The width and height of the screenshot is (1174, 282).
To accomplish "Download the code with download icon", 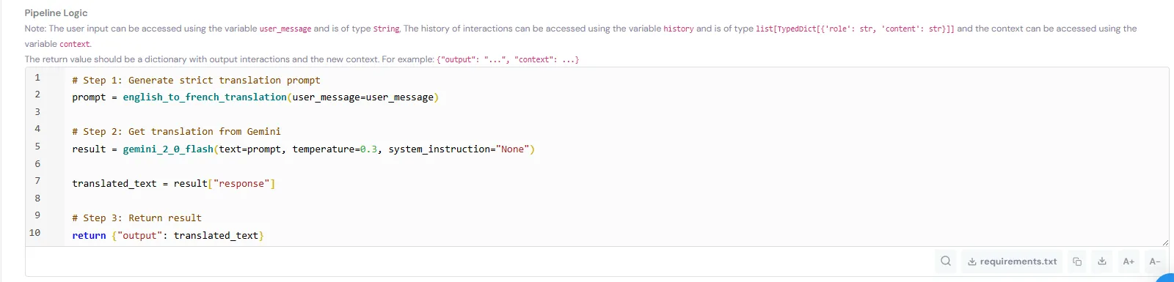I will coord(1102,261).
